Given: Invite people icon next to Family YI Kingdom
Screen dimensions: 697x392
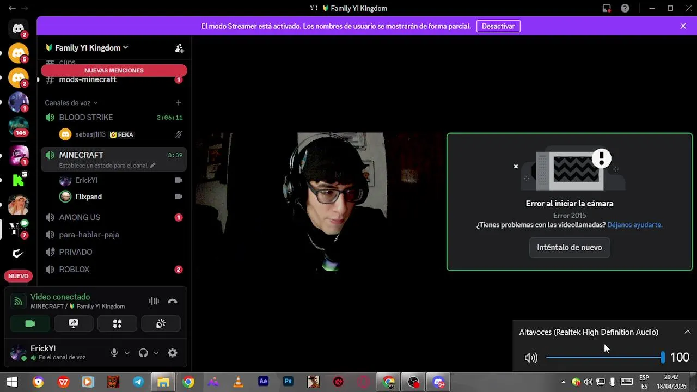Looking at the screenshot, I should coord(179,48).
